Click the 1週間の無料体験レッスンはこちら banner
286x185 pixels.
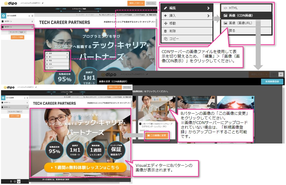tap(85, 168)
